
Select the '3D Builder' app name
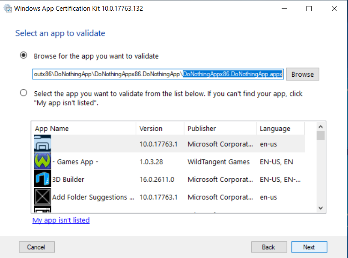click(x=68, y=179)
